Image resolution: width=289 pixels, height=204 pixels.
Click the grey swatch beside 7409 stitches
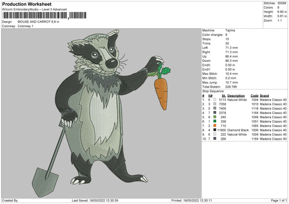pyautogui.click(x=215, y=108)
